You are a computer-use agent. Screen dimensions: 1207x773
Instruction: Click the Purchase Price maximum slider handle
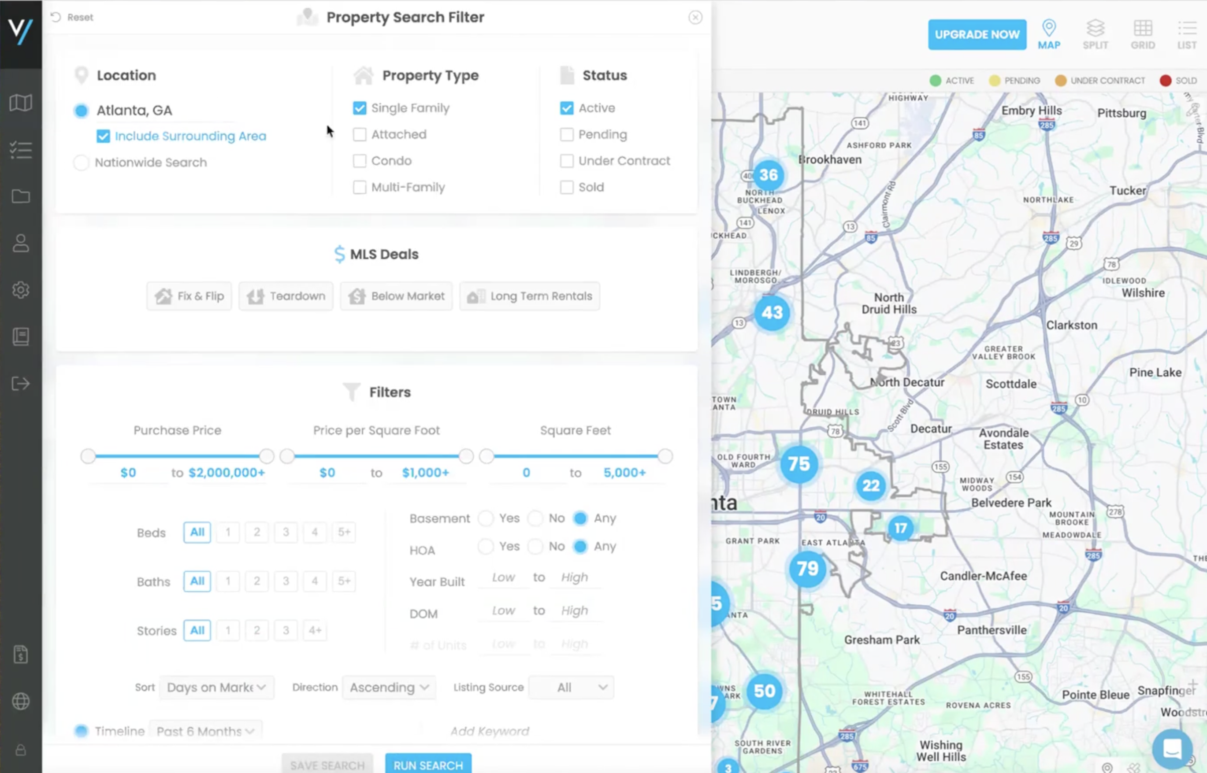tap(267, 456)
